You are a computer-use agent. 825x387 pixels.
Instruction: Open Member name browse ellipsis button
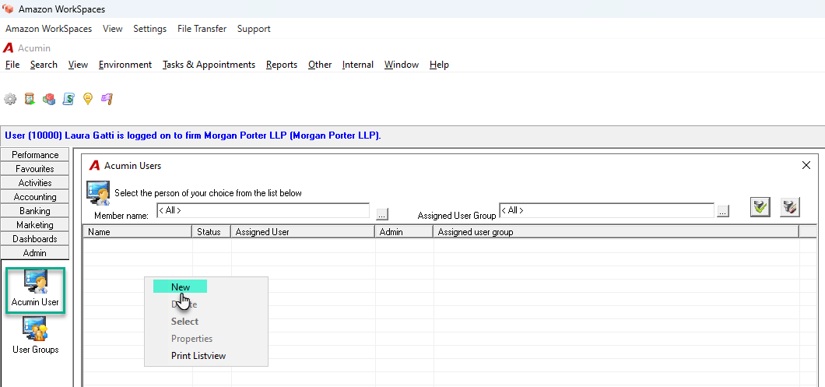point(382,213)
